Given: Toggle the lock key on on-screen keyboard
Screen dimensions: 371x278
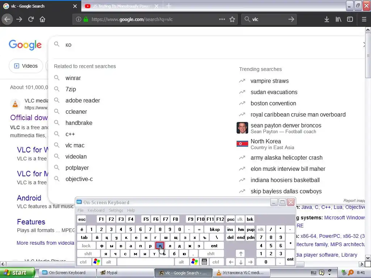Looking at the screenshot, I should tap(86, 246).
